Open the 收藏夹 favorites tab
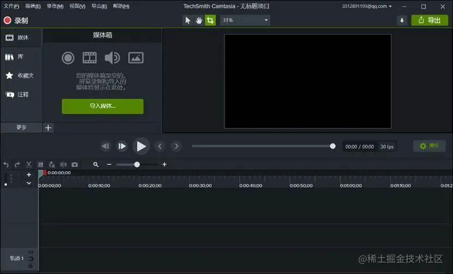The height and width of the screenshot is (274, 453). (x=21, y=76)
